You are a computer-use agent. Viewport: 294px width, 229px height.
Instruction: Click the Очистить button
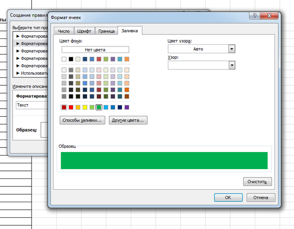tap(257, 182)
